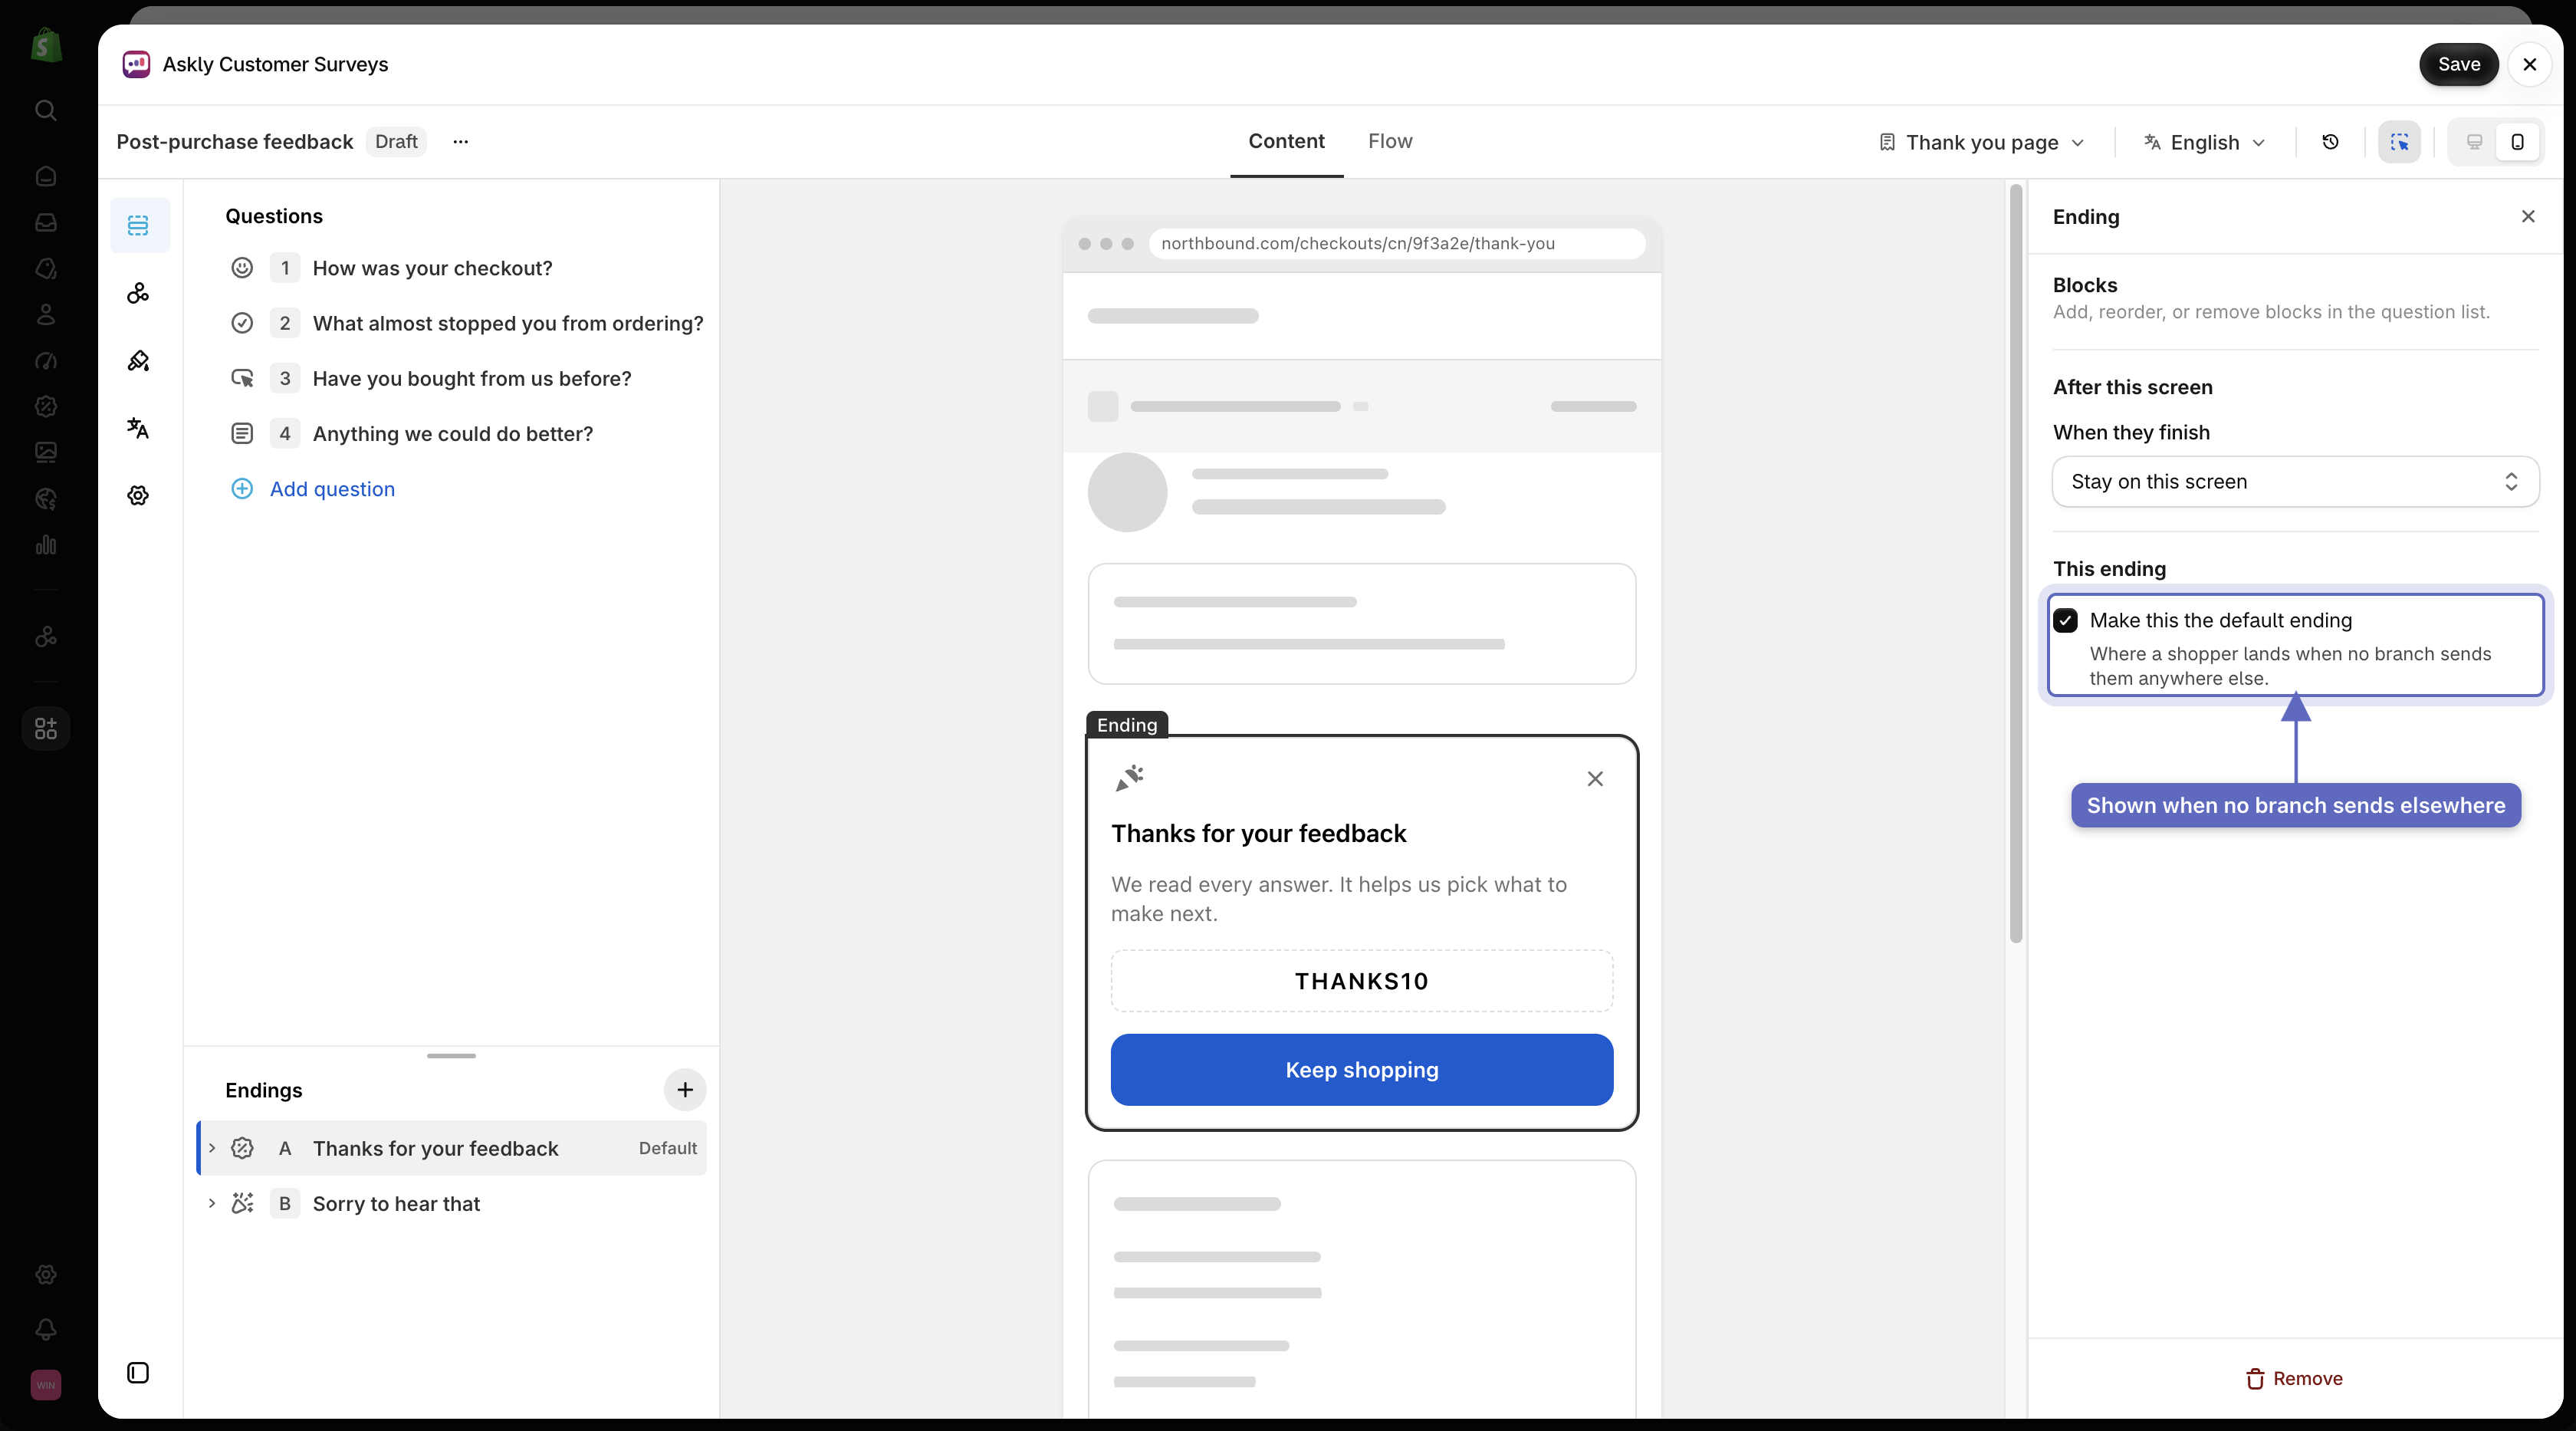Click the Save button
This screenshot has width=2576, height=1431.
point(2458,64)
